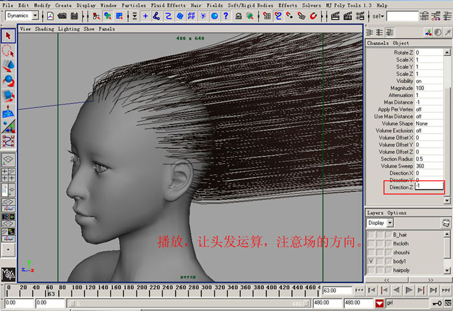453x311 pixels.
Task: Click the Magnitude value 100 field
Action: [428, 88]
